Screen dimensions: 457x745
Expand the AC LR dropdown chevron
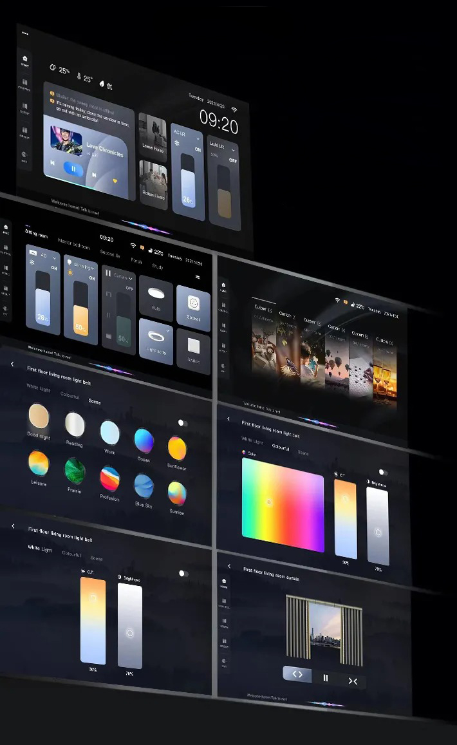point(198,138)
